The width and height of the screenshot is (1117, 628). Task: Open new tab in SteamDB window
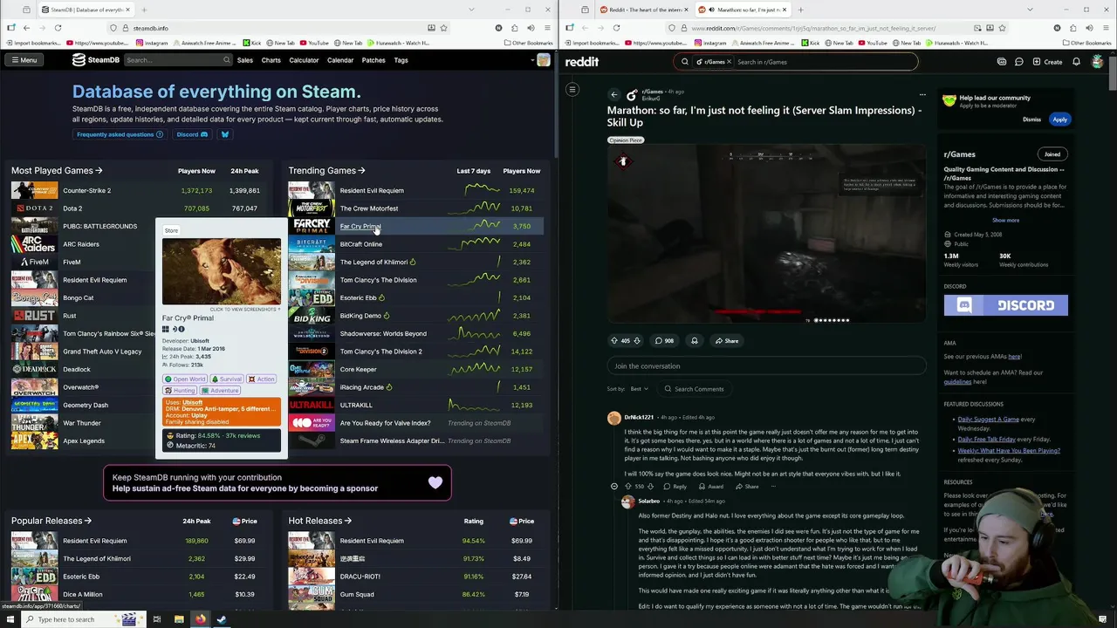(x=144, y=10)
